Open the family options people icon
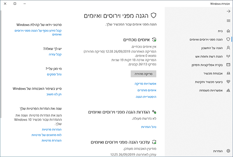The width and height of the screenshot is (233, 157). click(228, 90)
